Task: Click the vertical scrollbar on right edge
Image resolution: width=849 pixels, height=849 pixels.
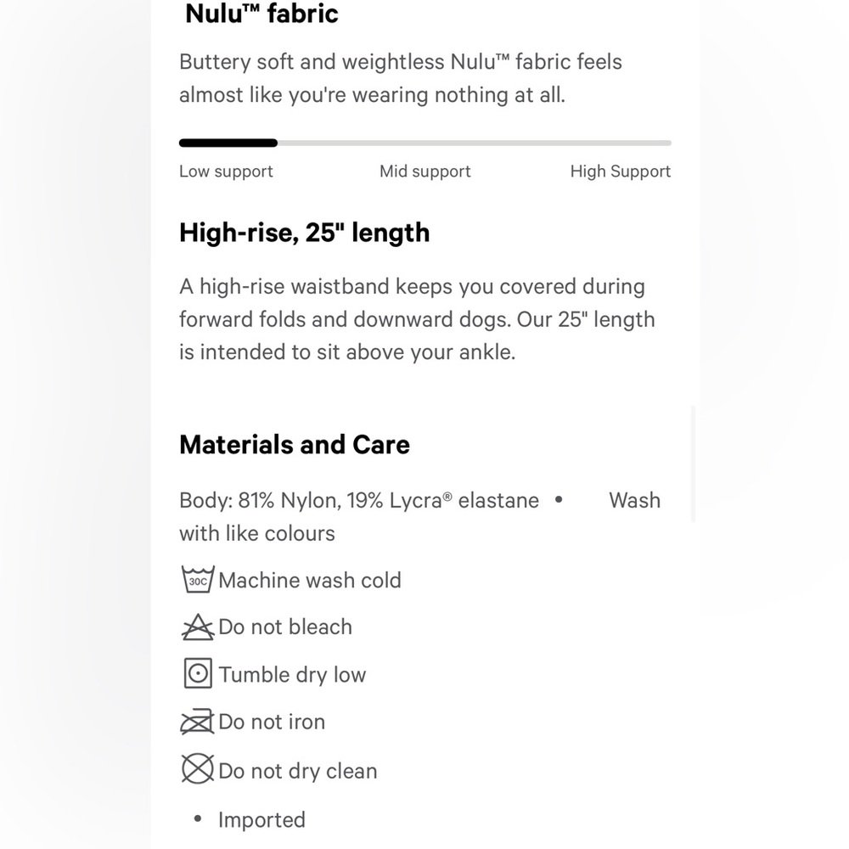Action: pos(693,464)
